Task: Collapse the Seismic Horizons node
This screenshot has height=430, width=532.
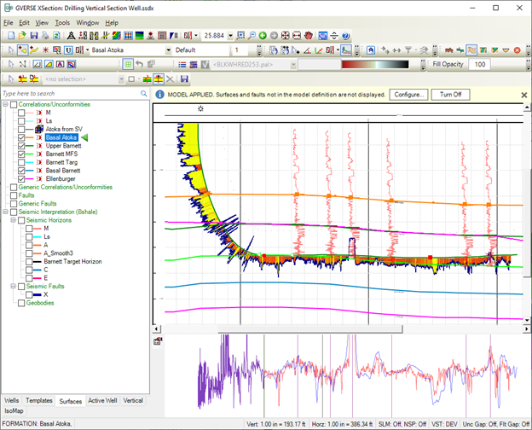Action: point(14,220)
